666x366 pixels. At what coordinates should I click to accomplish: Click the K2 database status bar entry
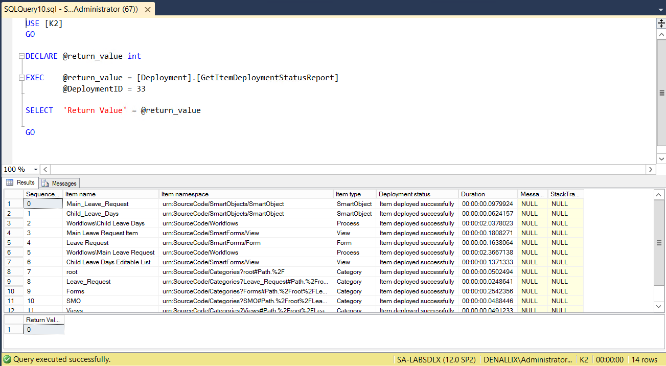pyautogui.click(x=585, y=360)
